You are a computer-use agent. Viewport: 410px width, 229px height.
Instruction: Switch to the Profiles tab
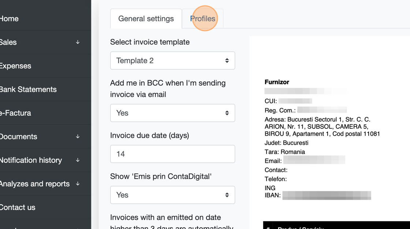pos(203,19)
